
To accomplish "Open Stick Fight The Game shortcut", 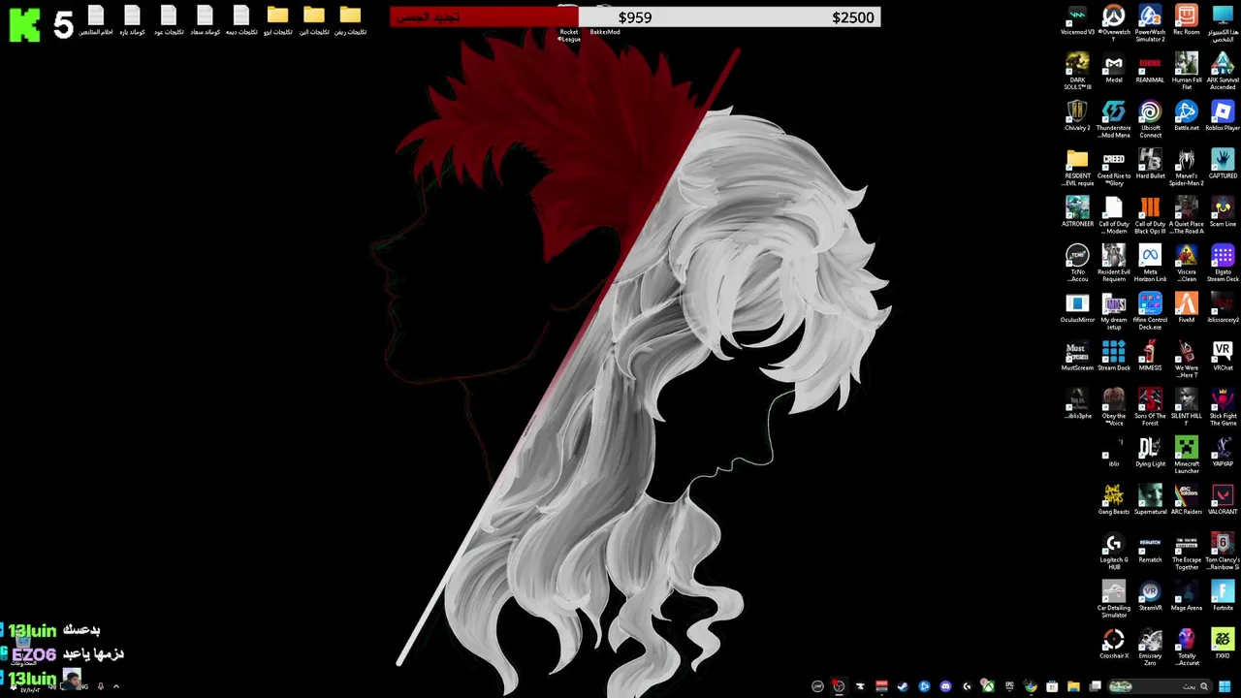I will click(x=1223, y=405).
